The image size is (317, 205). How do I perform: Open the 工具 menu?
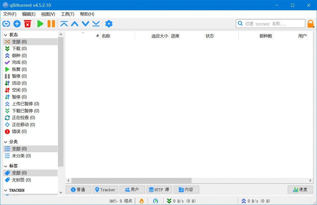point(67,14)
